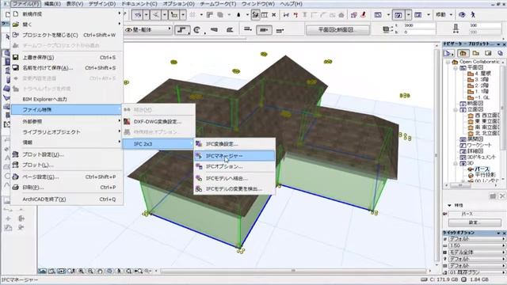This screenshot has width=507, height=285.
Task: Click BIM Explorerへ出力 menu item
Action: tap(67, 99)
